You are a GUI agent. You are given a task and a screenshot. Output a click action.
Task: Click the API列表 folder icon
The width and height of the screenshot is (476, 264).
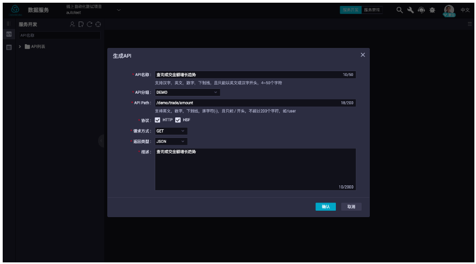pos(27,46)
